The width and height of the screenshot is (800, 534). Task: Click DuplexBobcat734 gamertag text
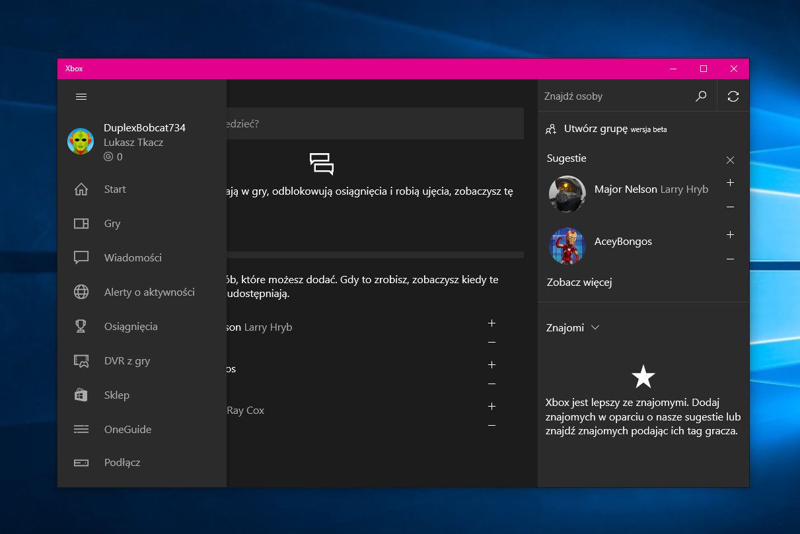[145, 128]
